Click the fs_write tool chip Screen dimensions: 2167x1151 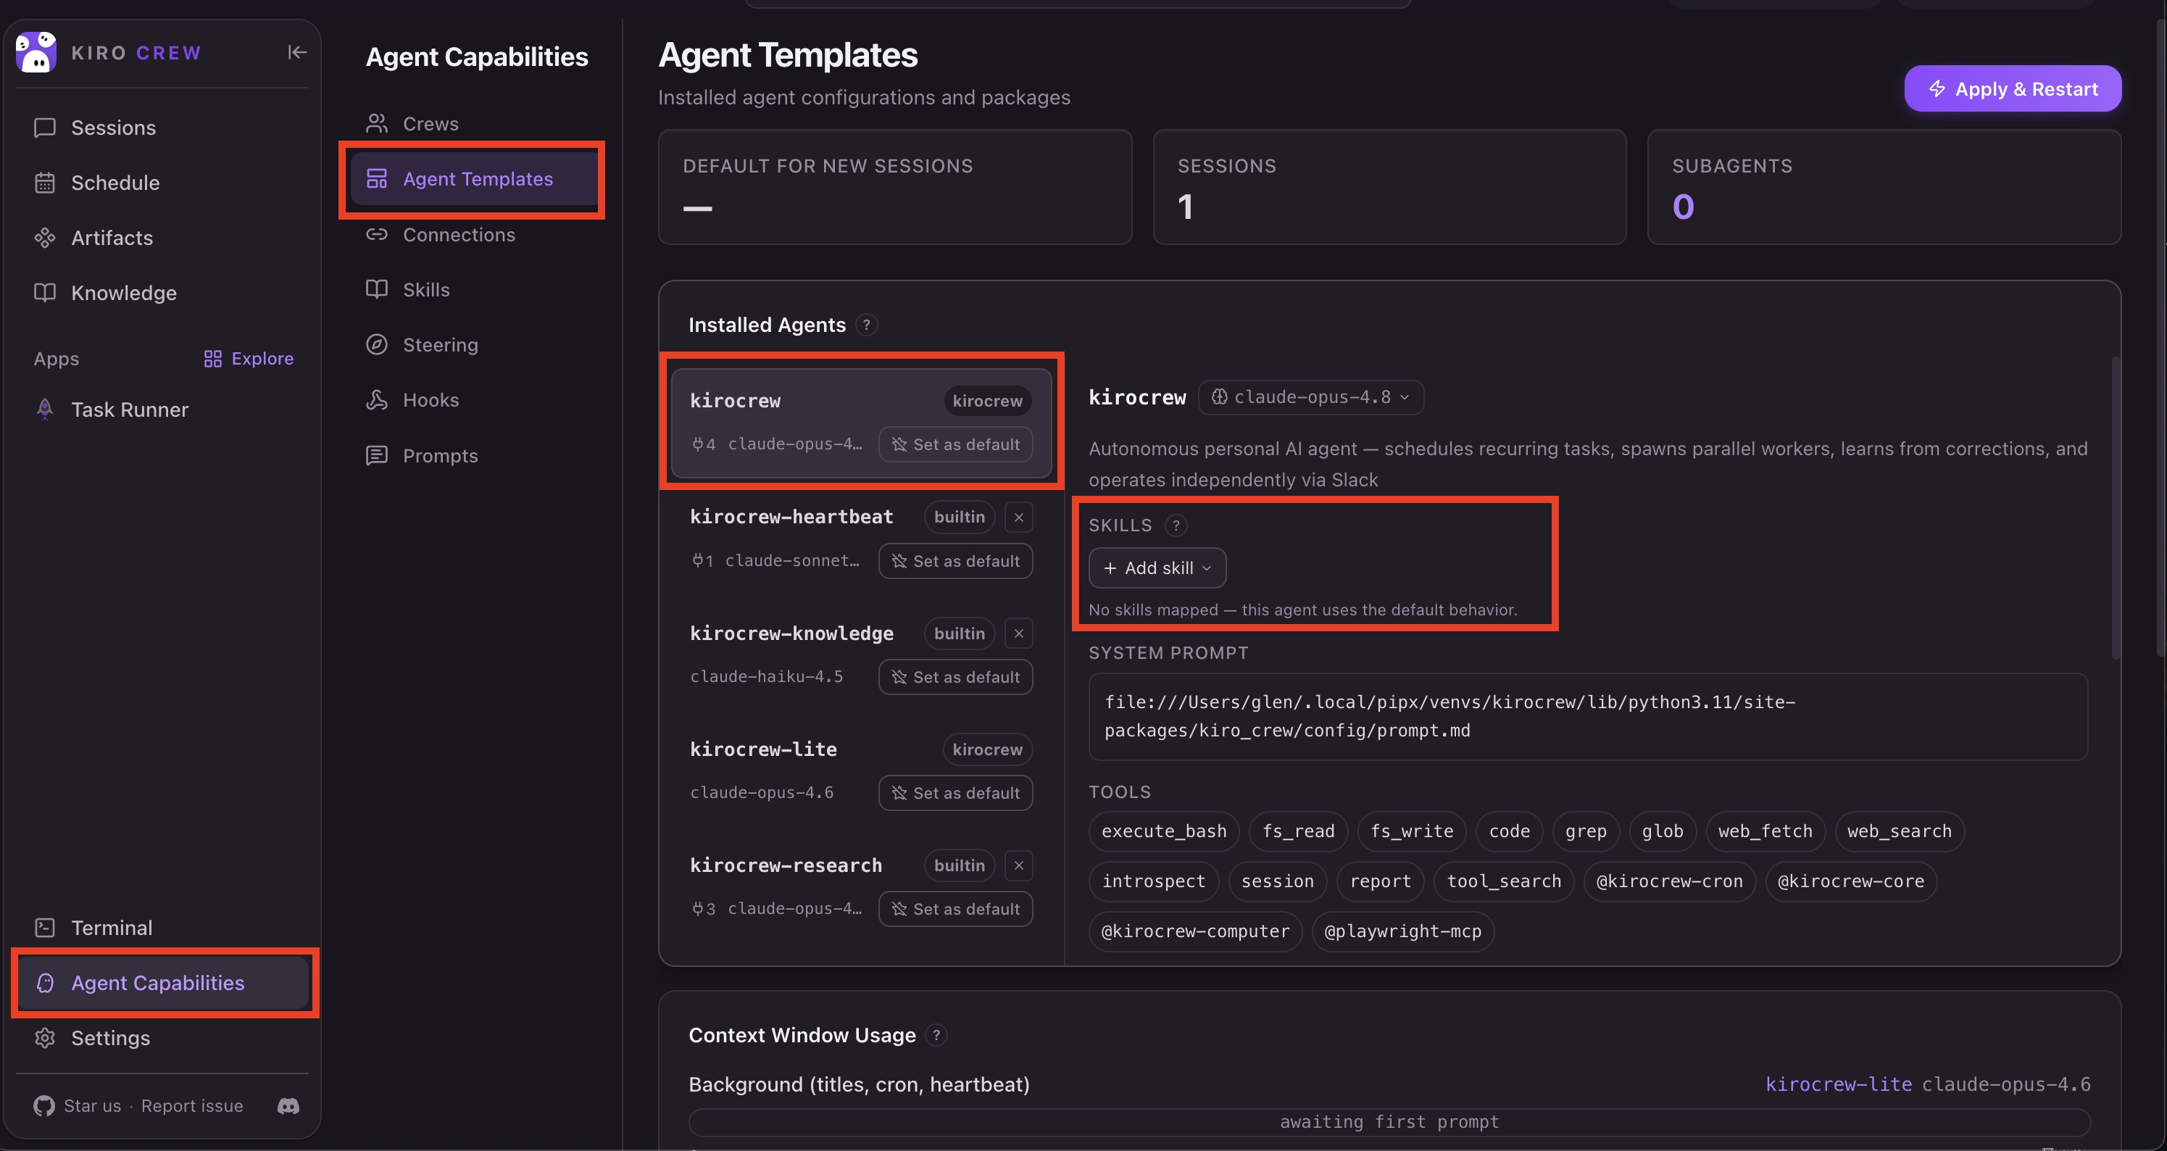[x=1413, y=831]
